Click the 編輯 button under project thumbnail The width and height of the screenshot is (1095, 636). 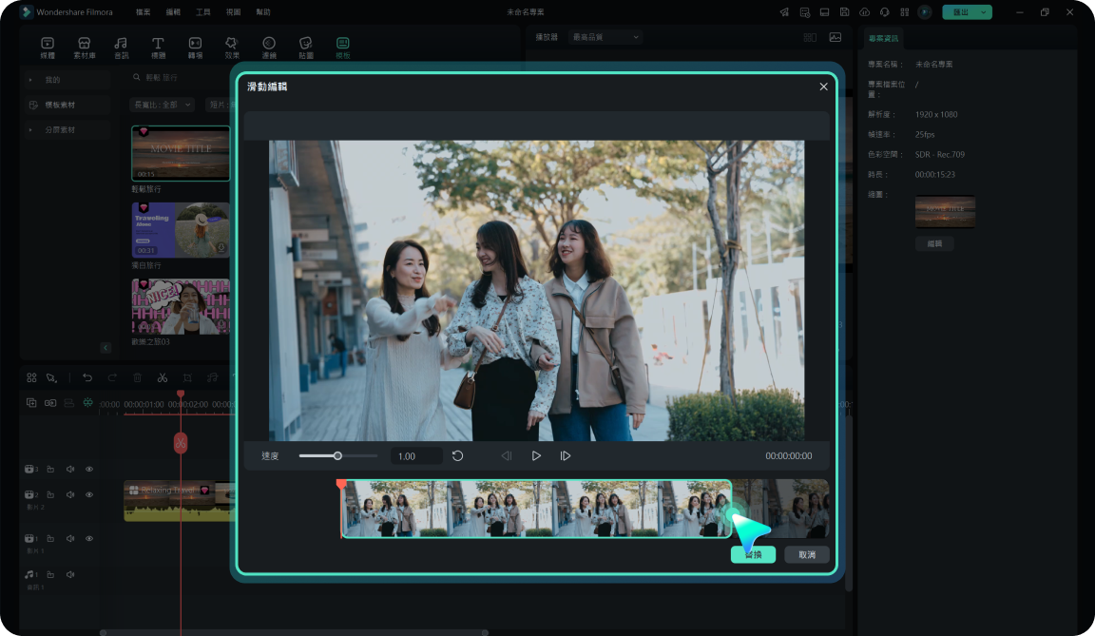pyautogui.click(x=934, y=243)
